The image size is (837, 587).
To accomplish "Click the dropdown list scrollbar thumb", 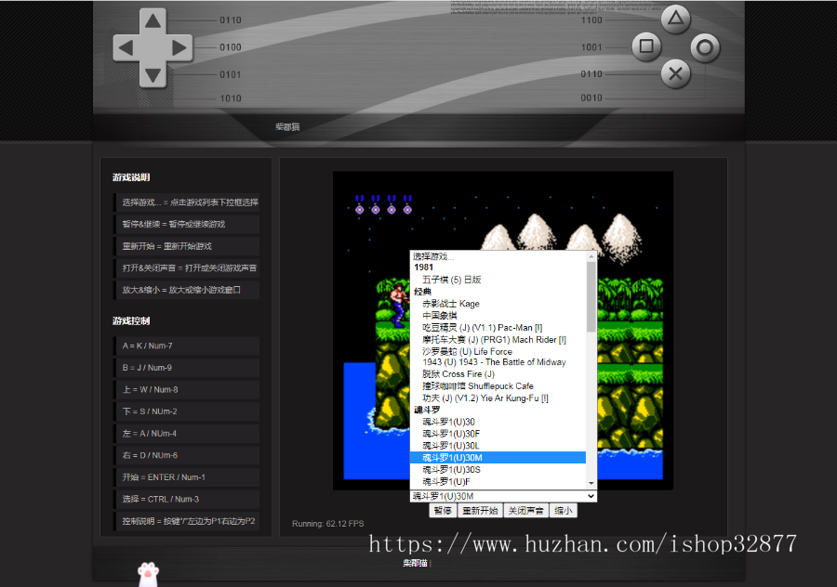I will tap(591, 296).
